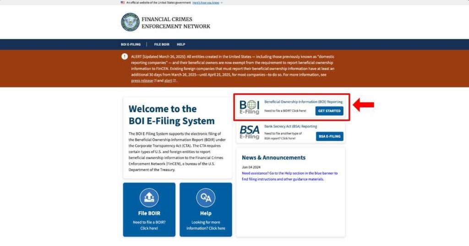
Task: Open the BOI E-FILING menu item
Action: tap(131, 44)
